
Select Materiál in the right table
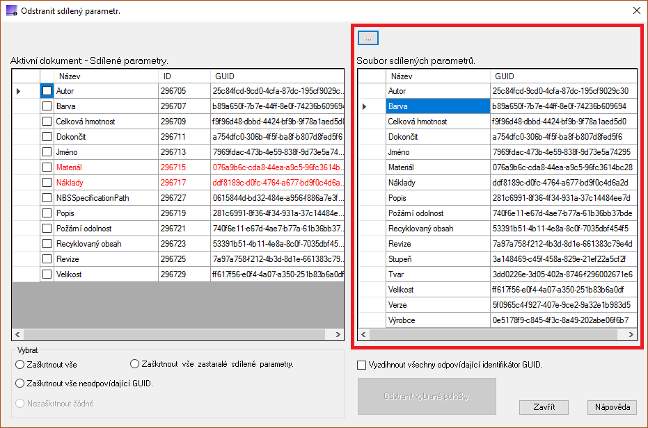(x=497, y=167)
